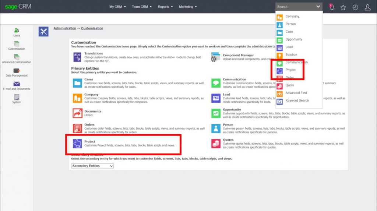Select Quote in the search list

pyautogui.click(x=290, y=85)
